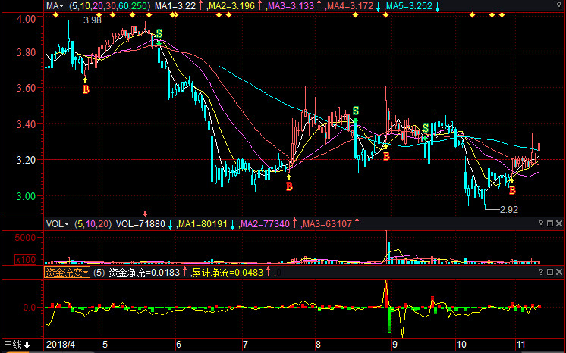Open the 日线 period selector
The width and height of the screenshot is (566, 353).
(17, 345)
